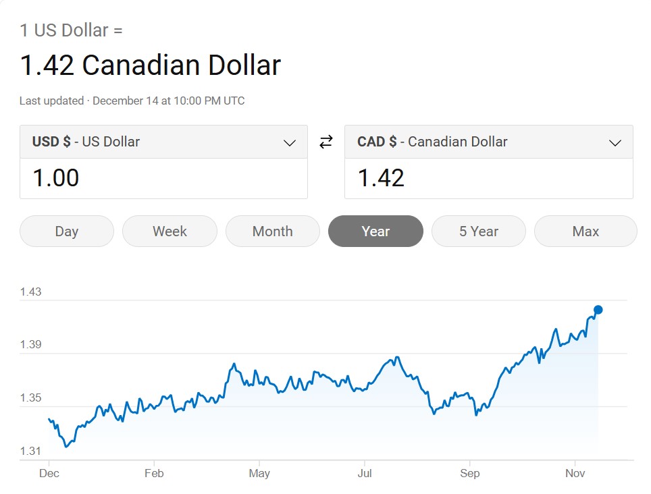The width and height of the screenshot is (651, 494).
Task: Click the 1.43 value on the y-axis
Action: 30,292
